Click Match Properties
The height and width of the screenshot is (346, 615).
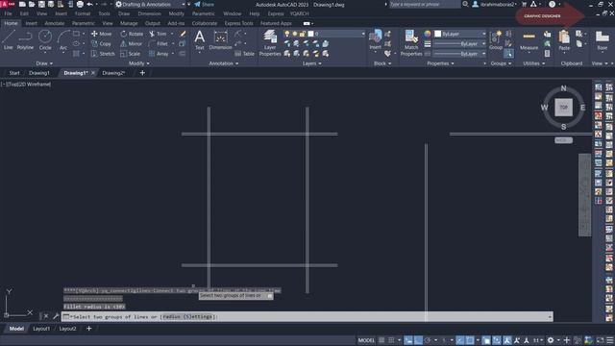click(411, 43)
